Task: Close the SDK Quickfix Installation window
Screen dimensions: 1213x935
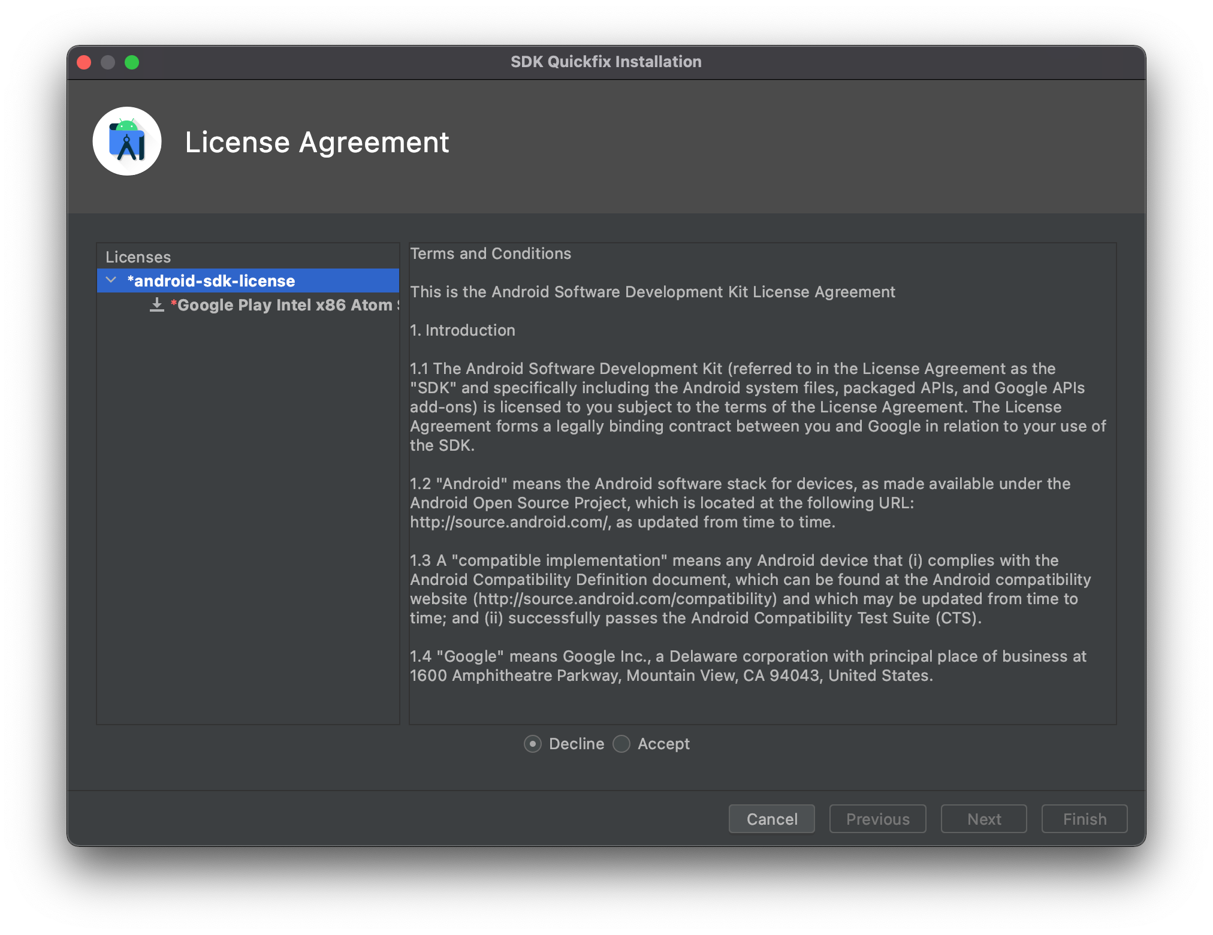Action: point(85,62)
